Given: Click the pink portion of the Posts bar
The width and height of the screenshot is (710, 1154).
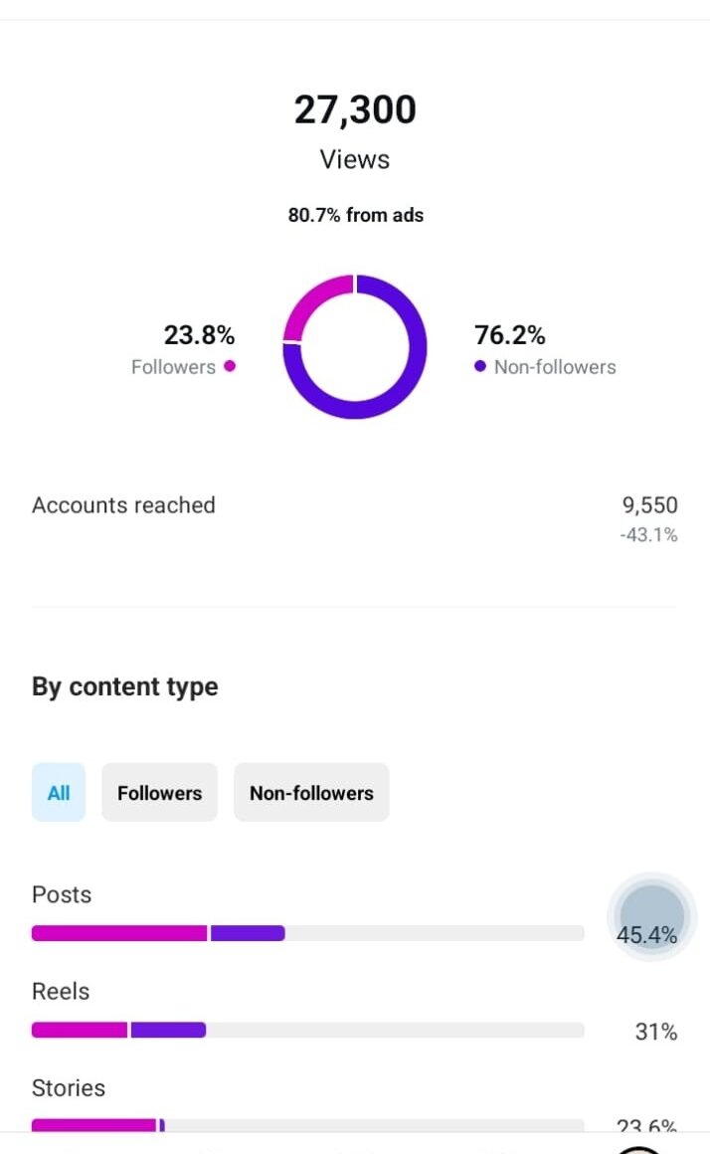Looking at the screenshot, I should [x=119, y=933].
